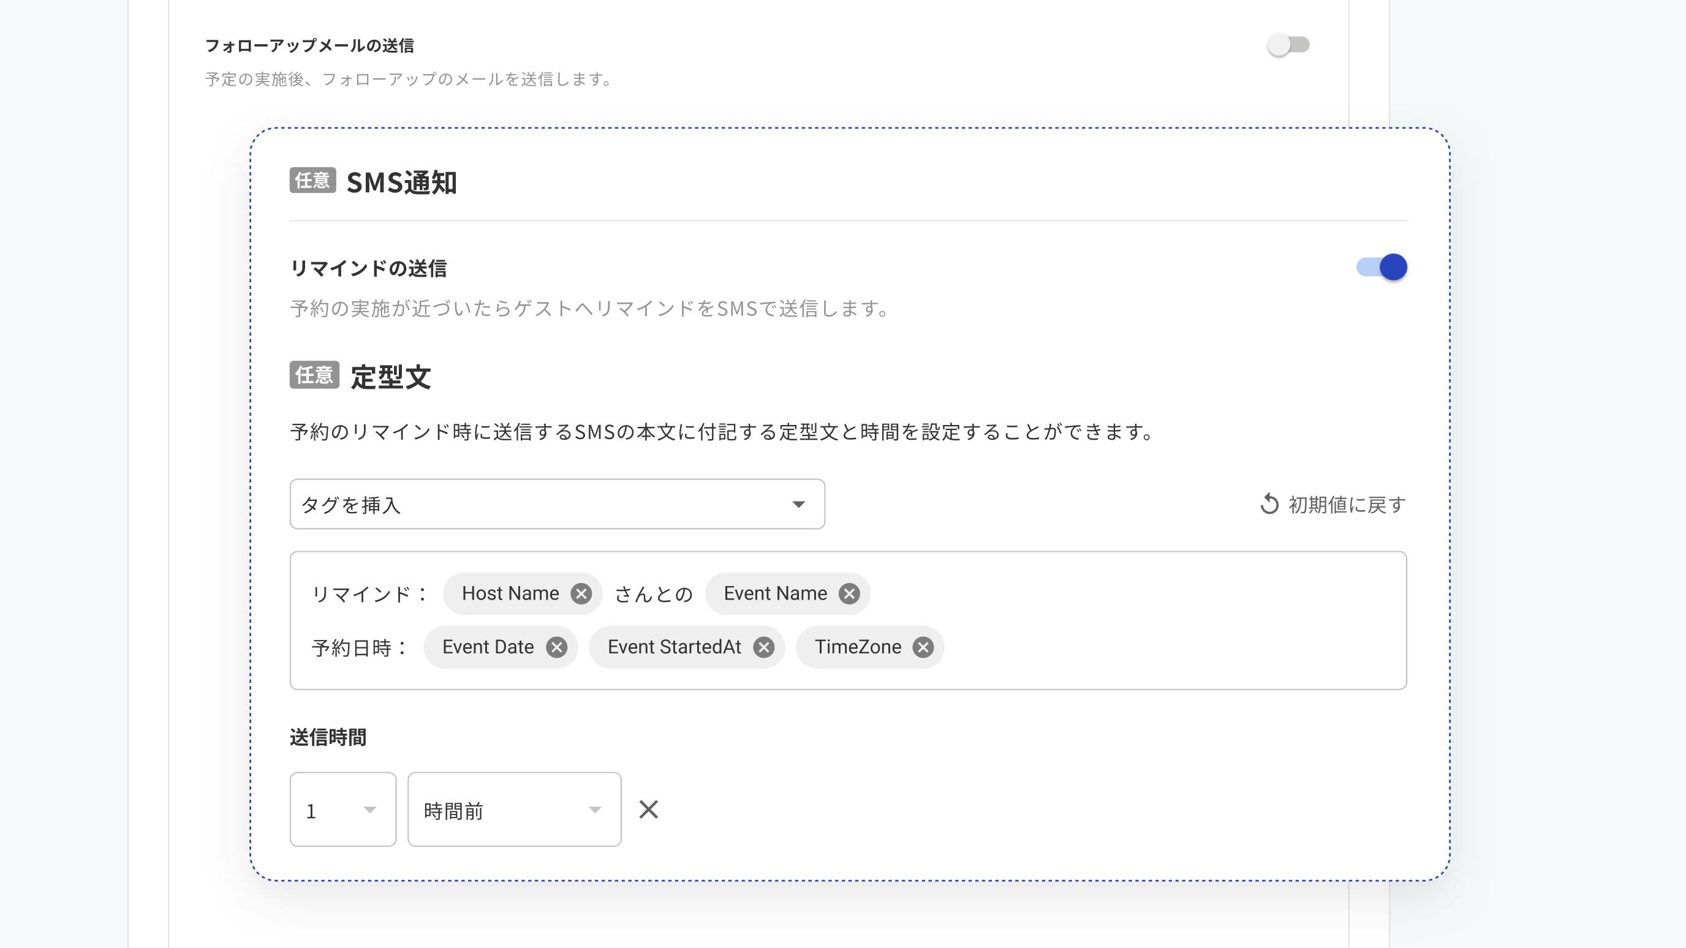The width and height of the screenshot is (1686, 948).
Task: Click the Event Date chip label
Action: (488, 647)
